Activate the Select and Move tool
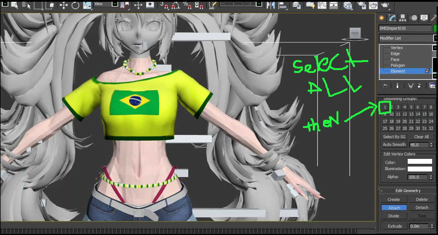The width and height of the screenshot is (438, 235). pyautogui.click(x=64, y=5)
